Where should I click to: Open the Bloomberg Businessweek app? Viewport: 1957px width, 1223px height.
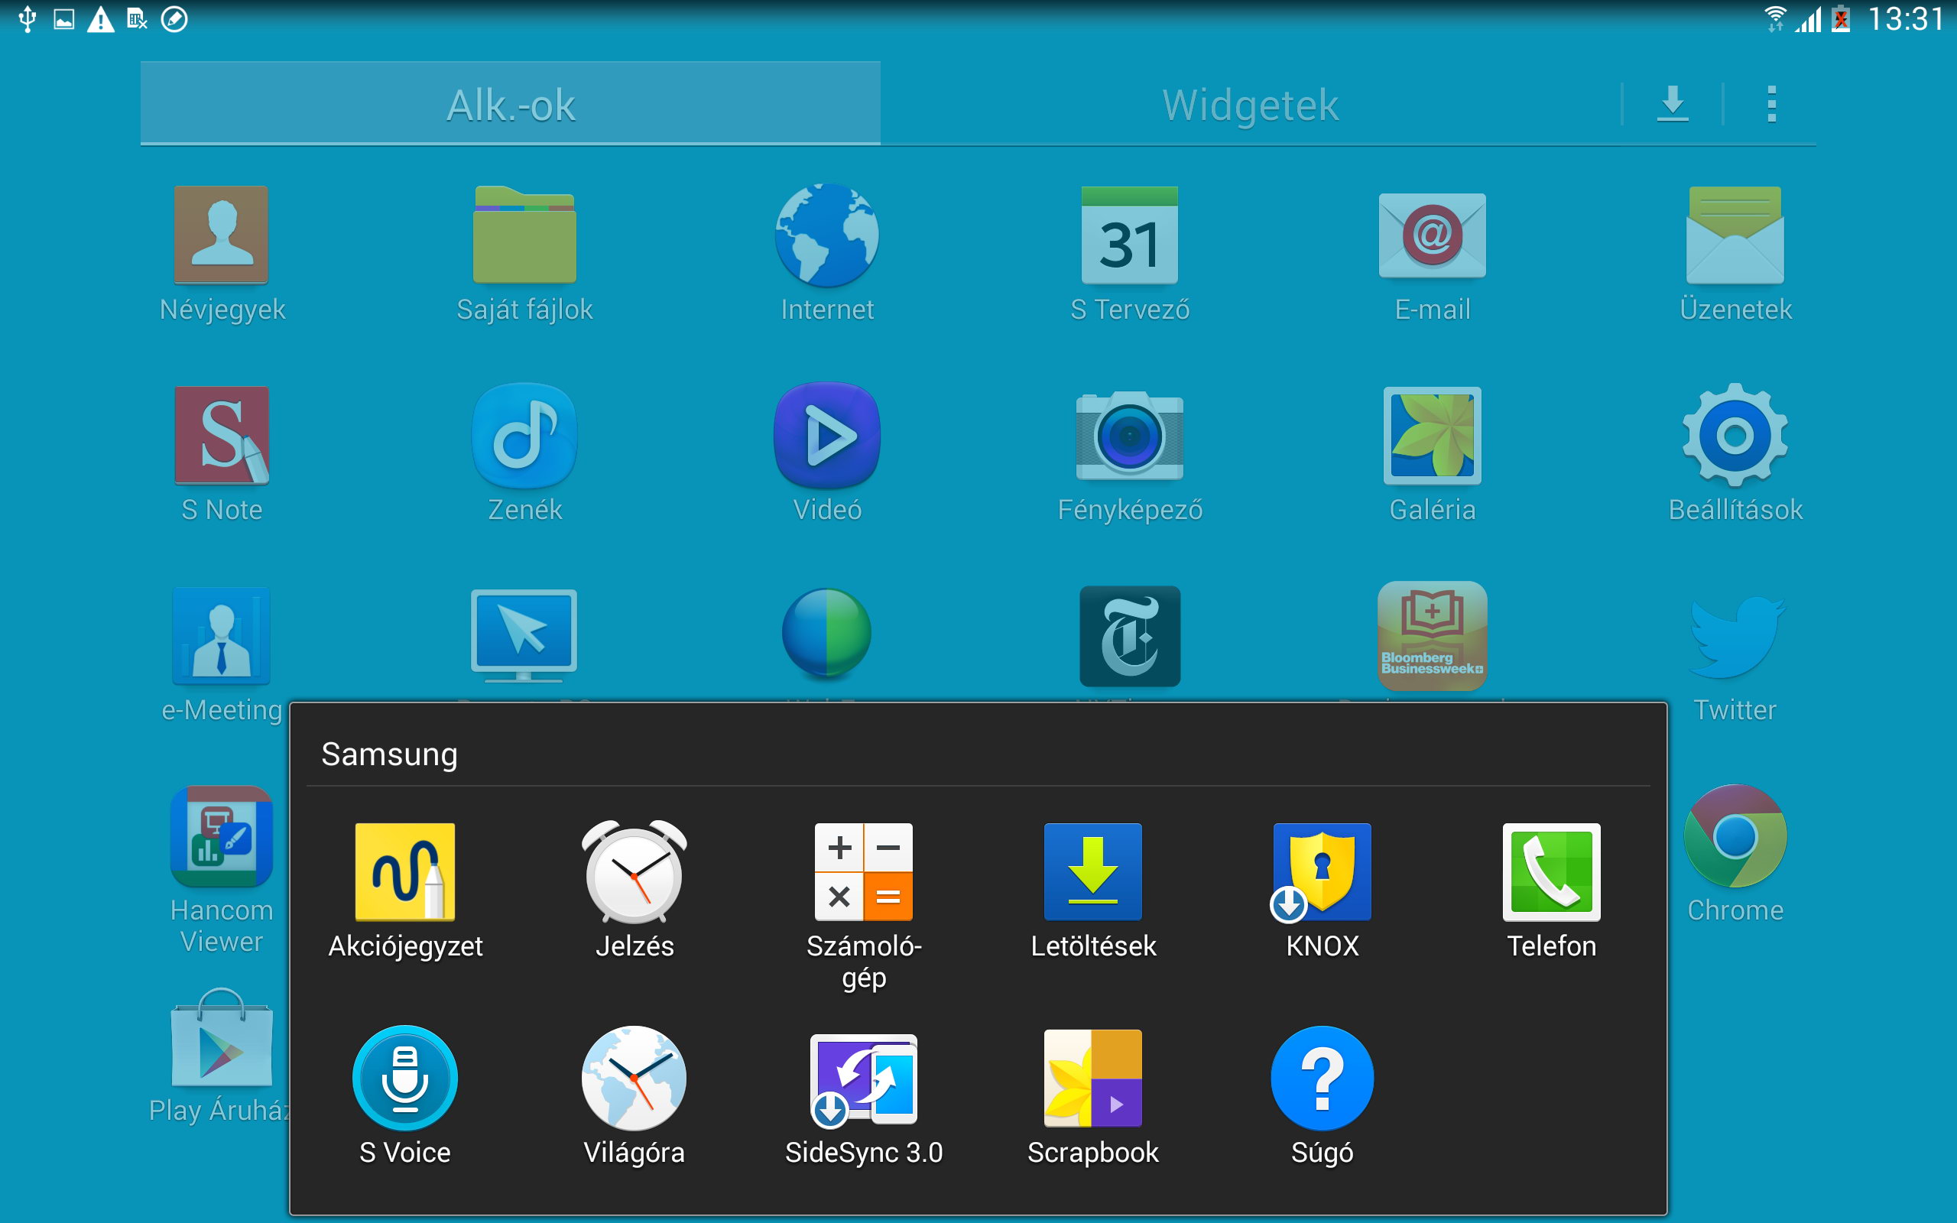(1432, 636)
